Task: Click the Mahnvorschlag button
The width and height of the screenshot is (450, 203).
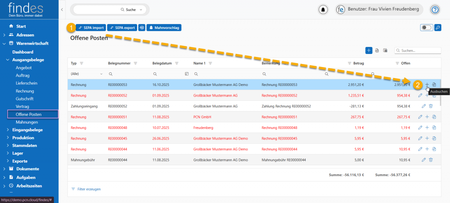Action: pyautogui.click(x=163, y=28)
